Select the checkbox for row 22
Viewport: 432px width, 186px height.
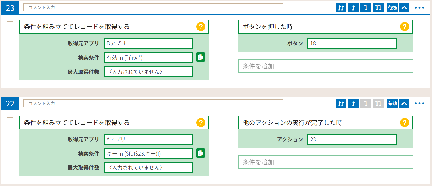tap(10, 121)
